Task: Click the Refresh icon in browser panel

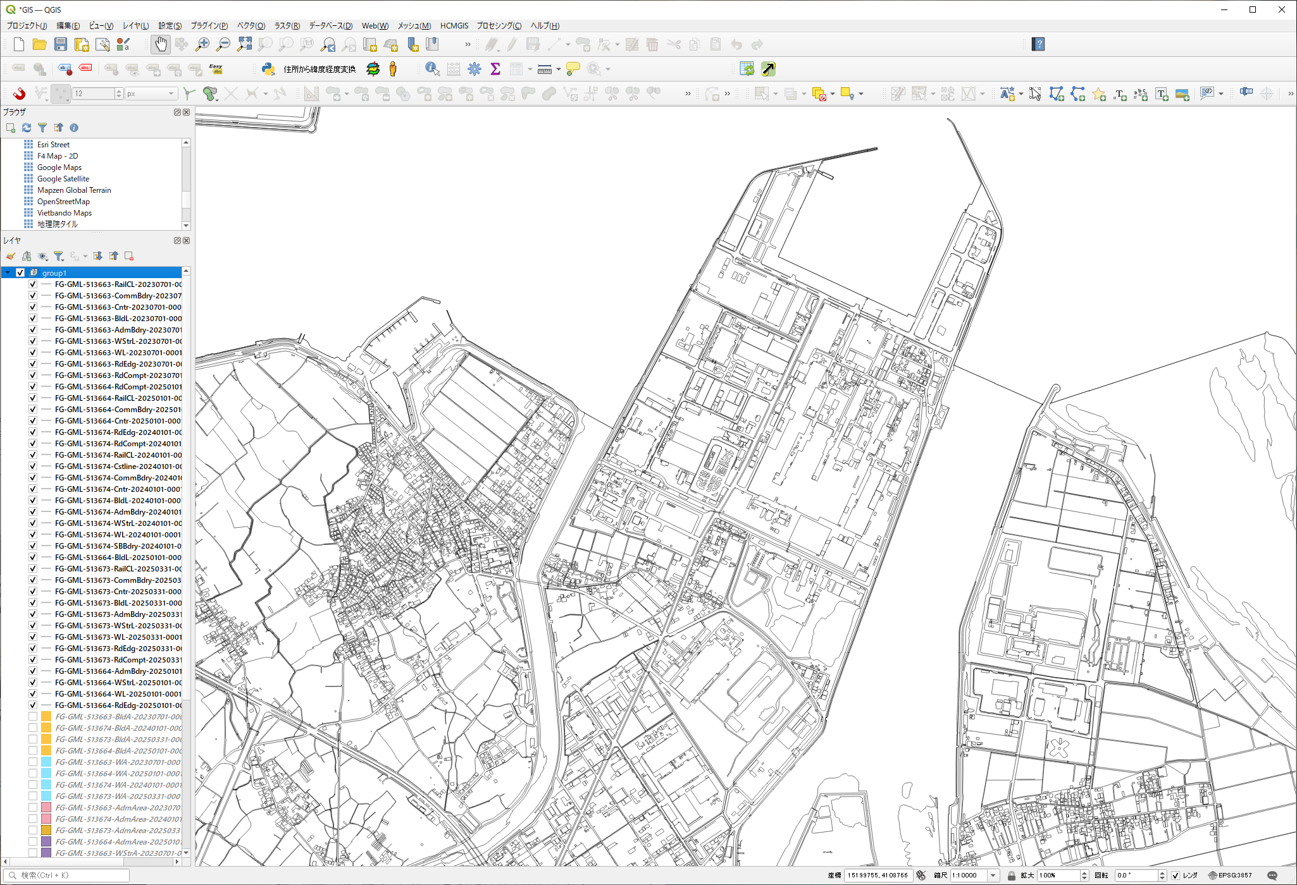Action: [x=27, y=128]
